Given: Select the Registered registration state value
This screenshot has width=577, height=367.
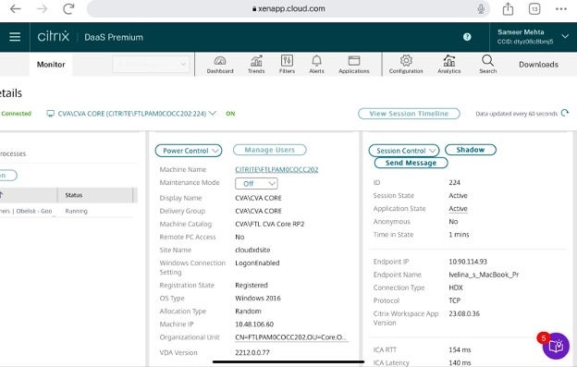Looking at the screenshot, I should click(252, 285).
